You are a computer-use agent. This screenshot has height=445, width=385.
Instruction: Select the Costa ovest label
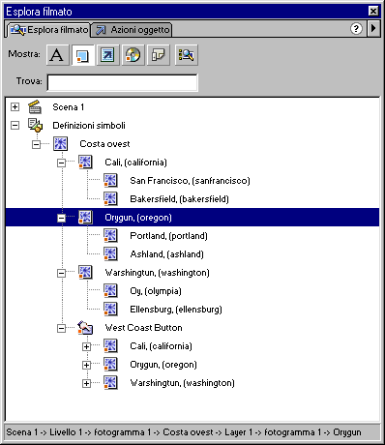pyautogui.click(x=104, y=144)
